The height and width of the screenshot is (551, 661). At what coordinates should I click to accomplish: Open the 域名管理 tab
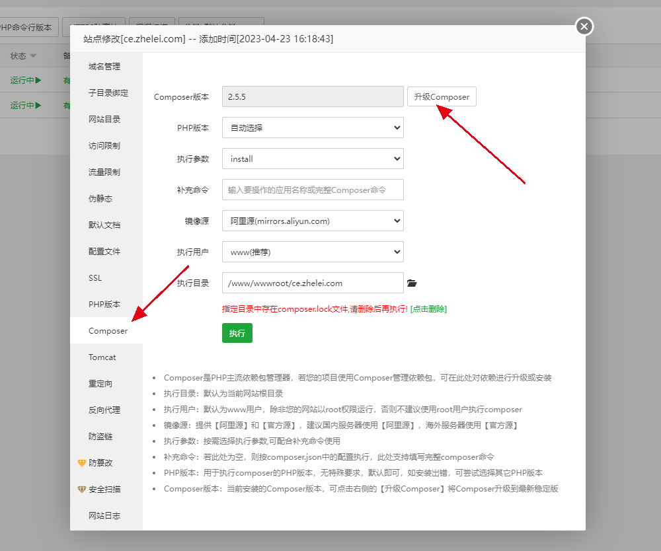[x=106, y=67]
